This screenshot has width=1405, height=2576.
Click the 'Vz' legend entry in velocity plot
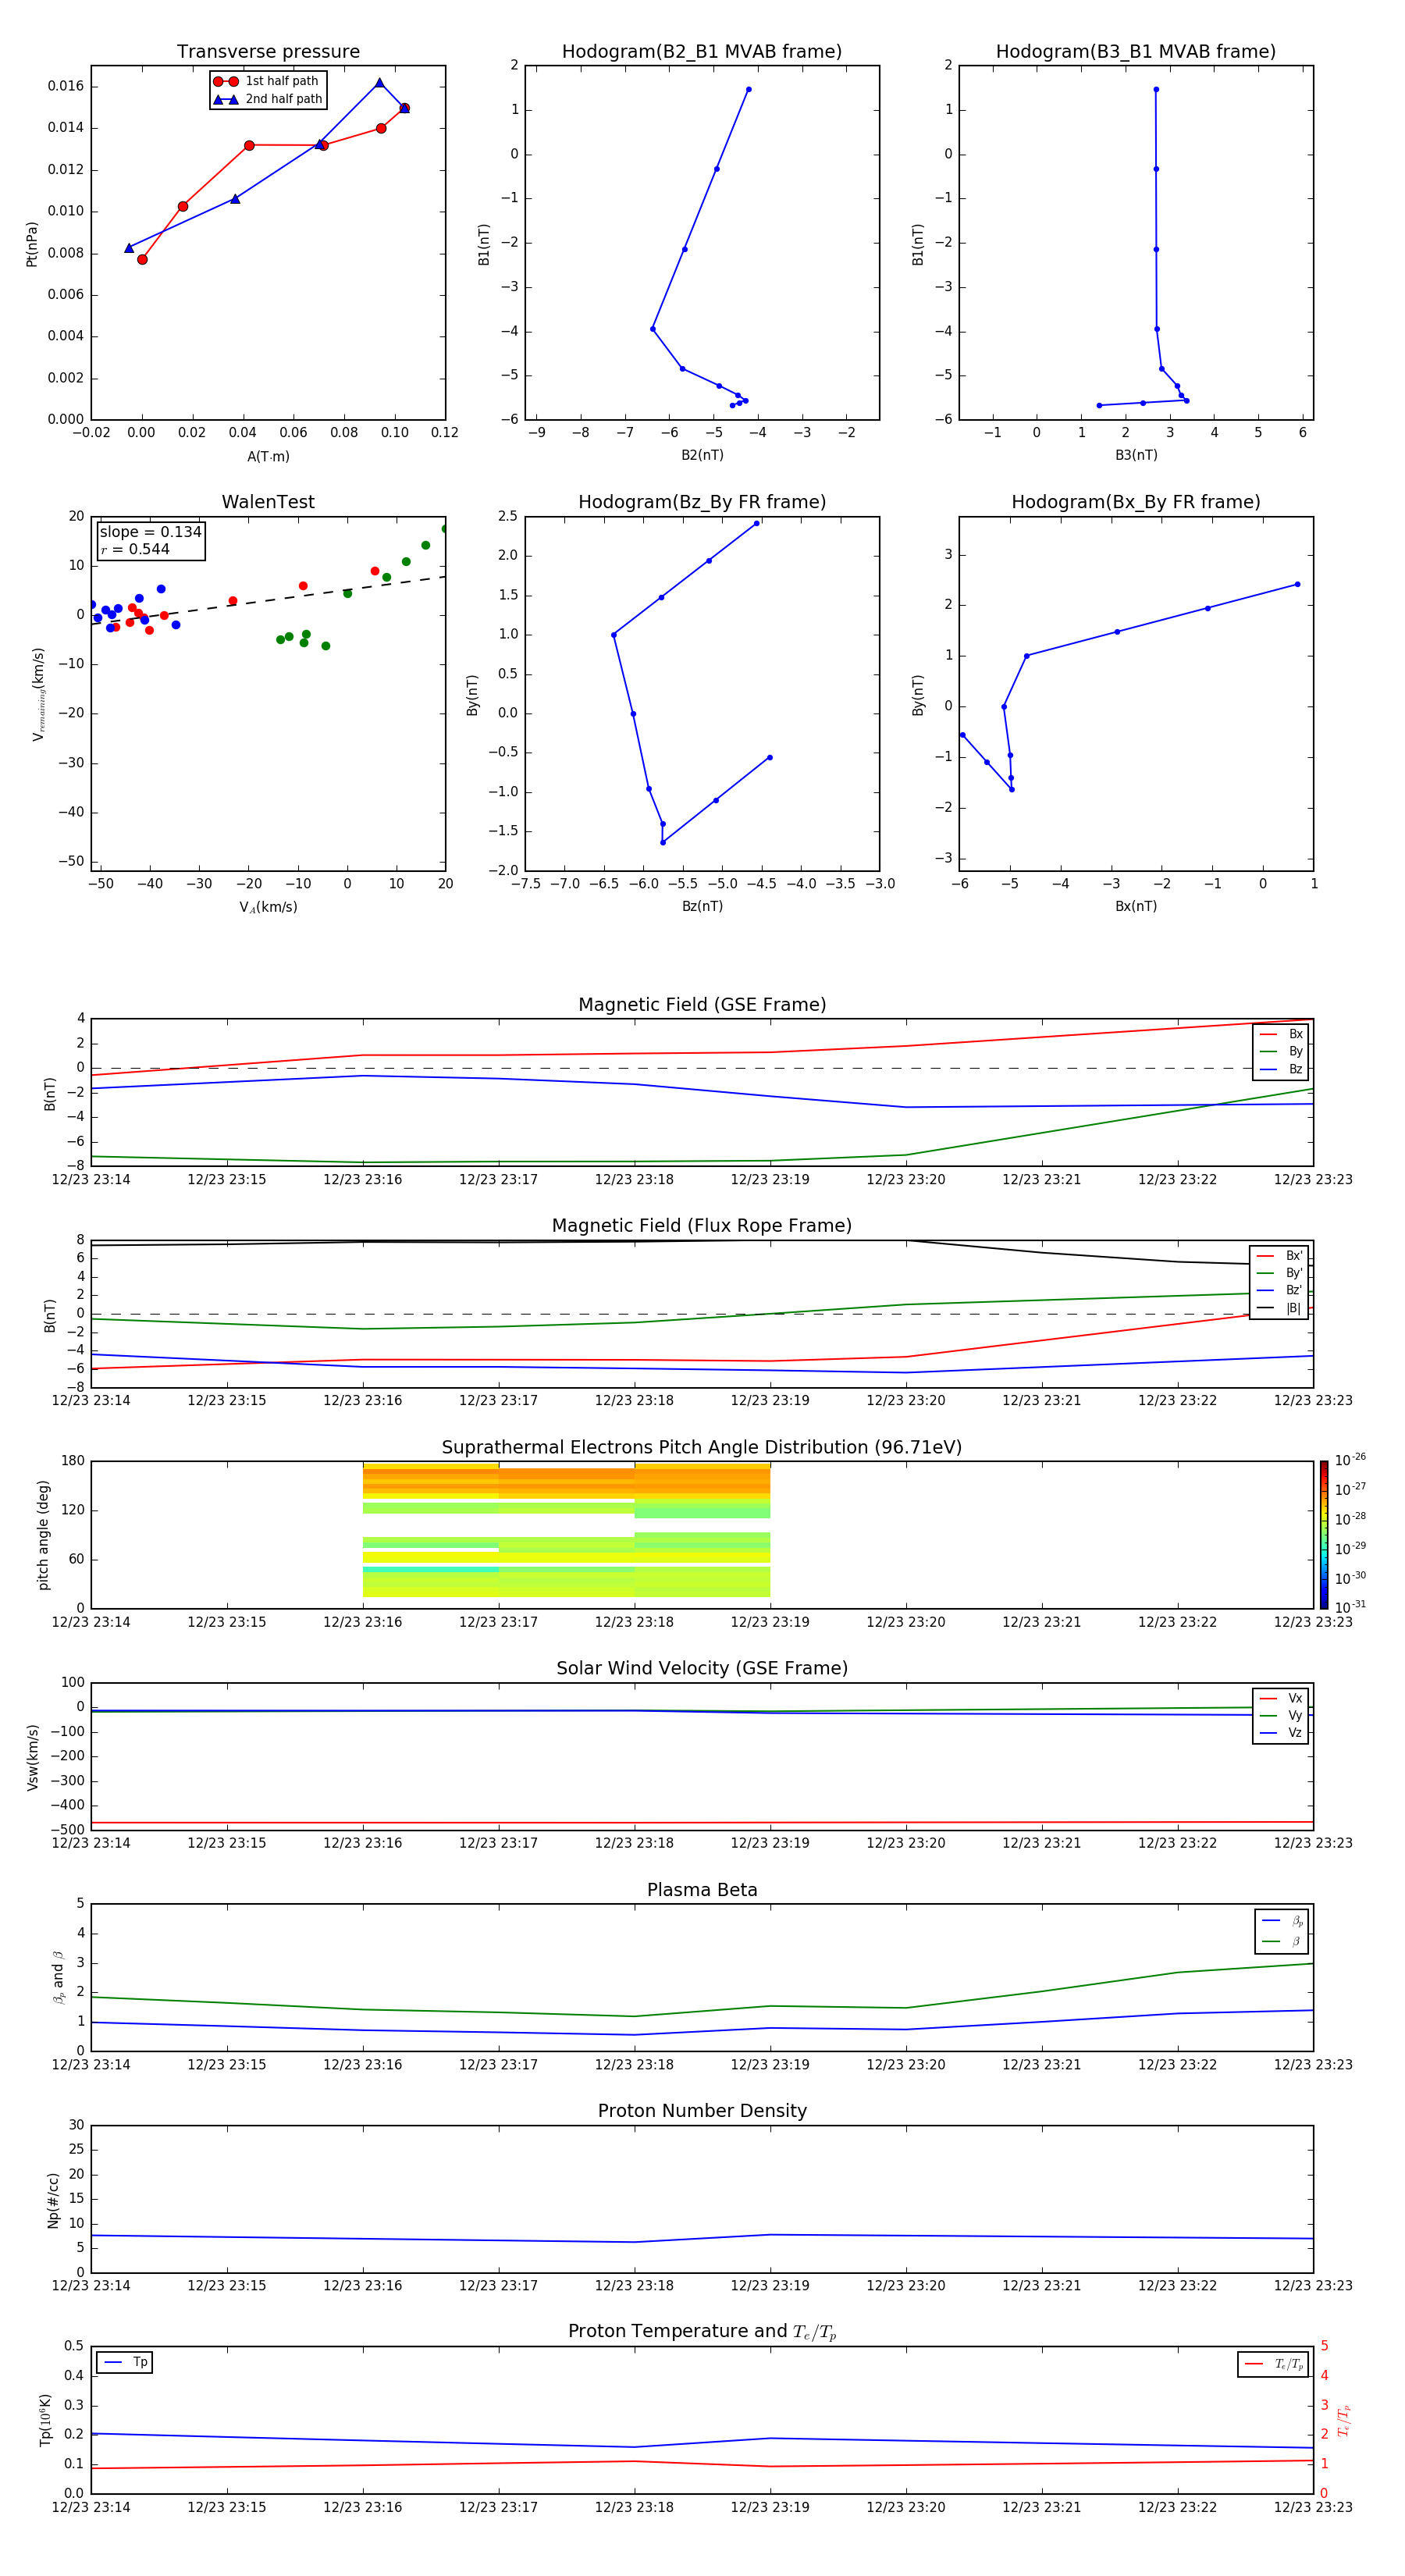point(1281,1733)
